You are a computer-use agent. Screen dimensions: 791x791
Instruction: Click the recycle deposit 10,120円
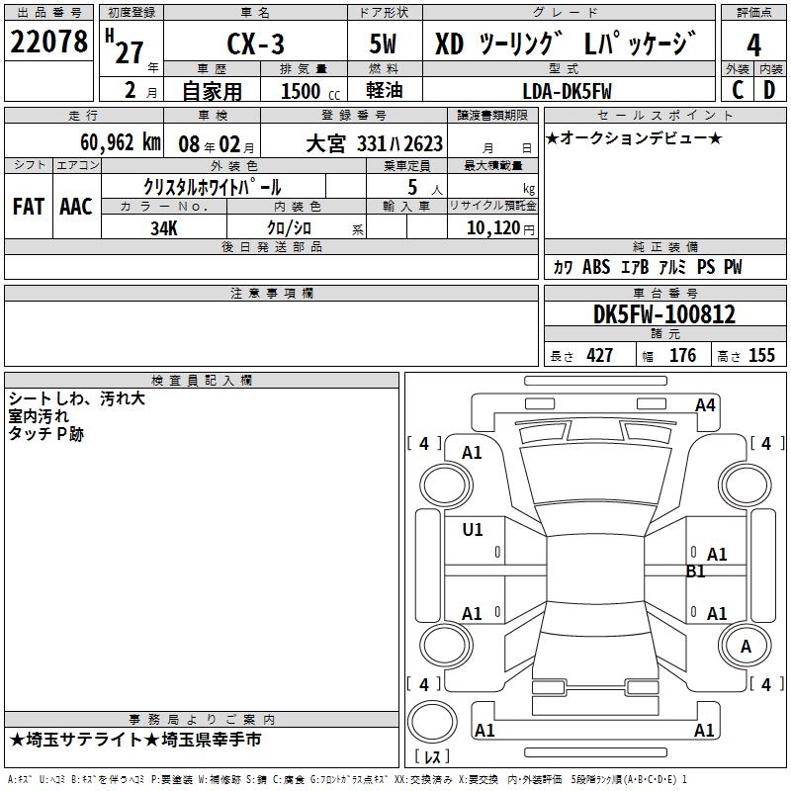[500, 228]
